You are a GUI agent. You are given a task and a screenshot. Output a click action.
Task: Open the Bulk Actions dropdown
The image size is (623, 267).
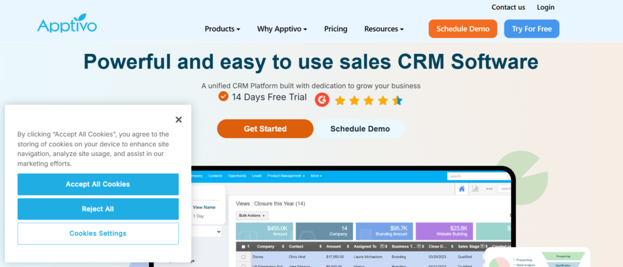(252, 215)
